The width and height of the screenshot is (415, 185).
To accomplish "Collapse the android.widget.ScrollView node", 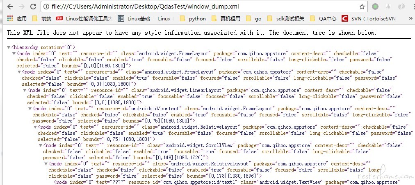I will [x=41, y=145].
